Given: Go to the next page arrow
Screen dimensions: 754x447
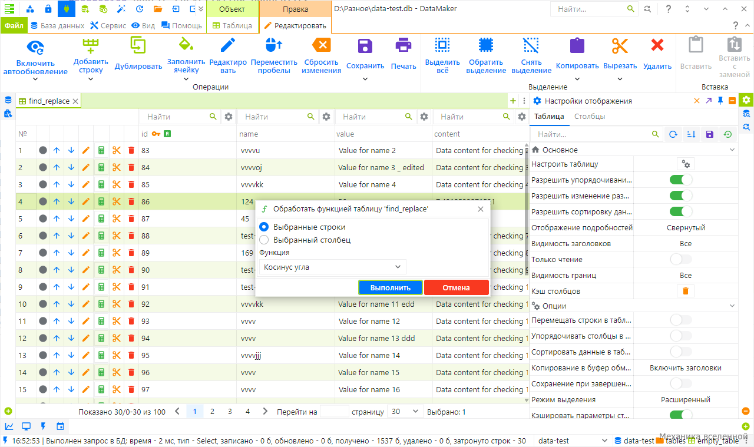Looking at the screenshot, I should [265, 412].
